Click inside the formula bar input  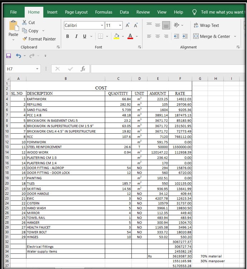coord(164,69)
